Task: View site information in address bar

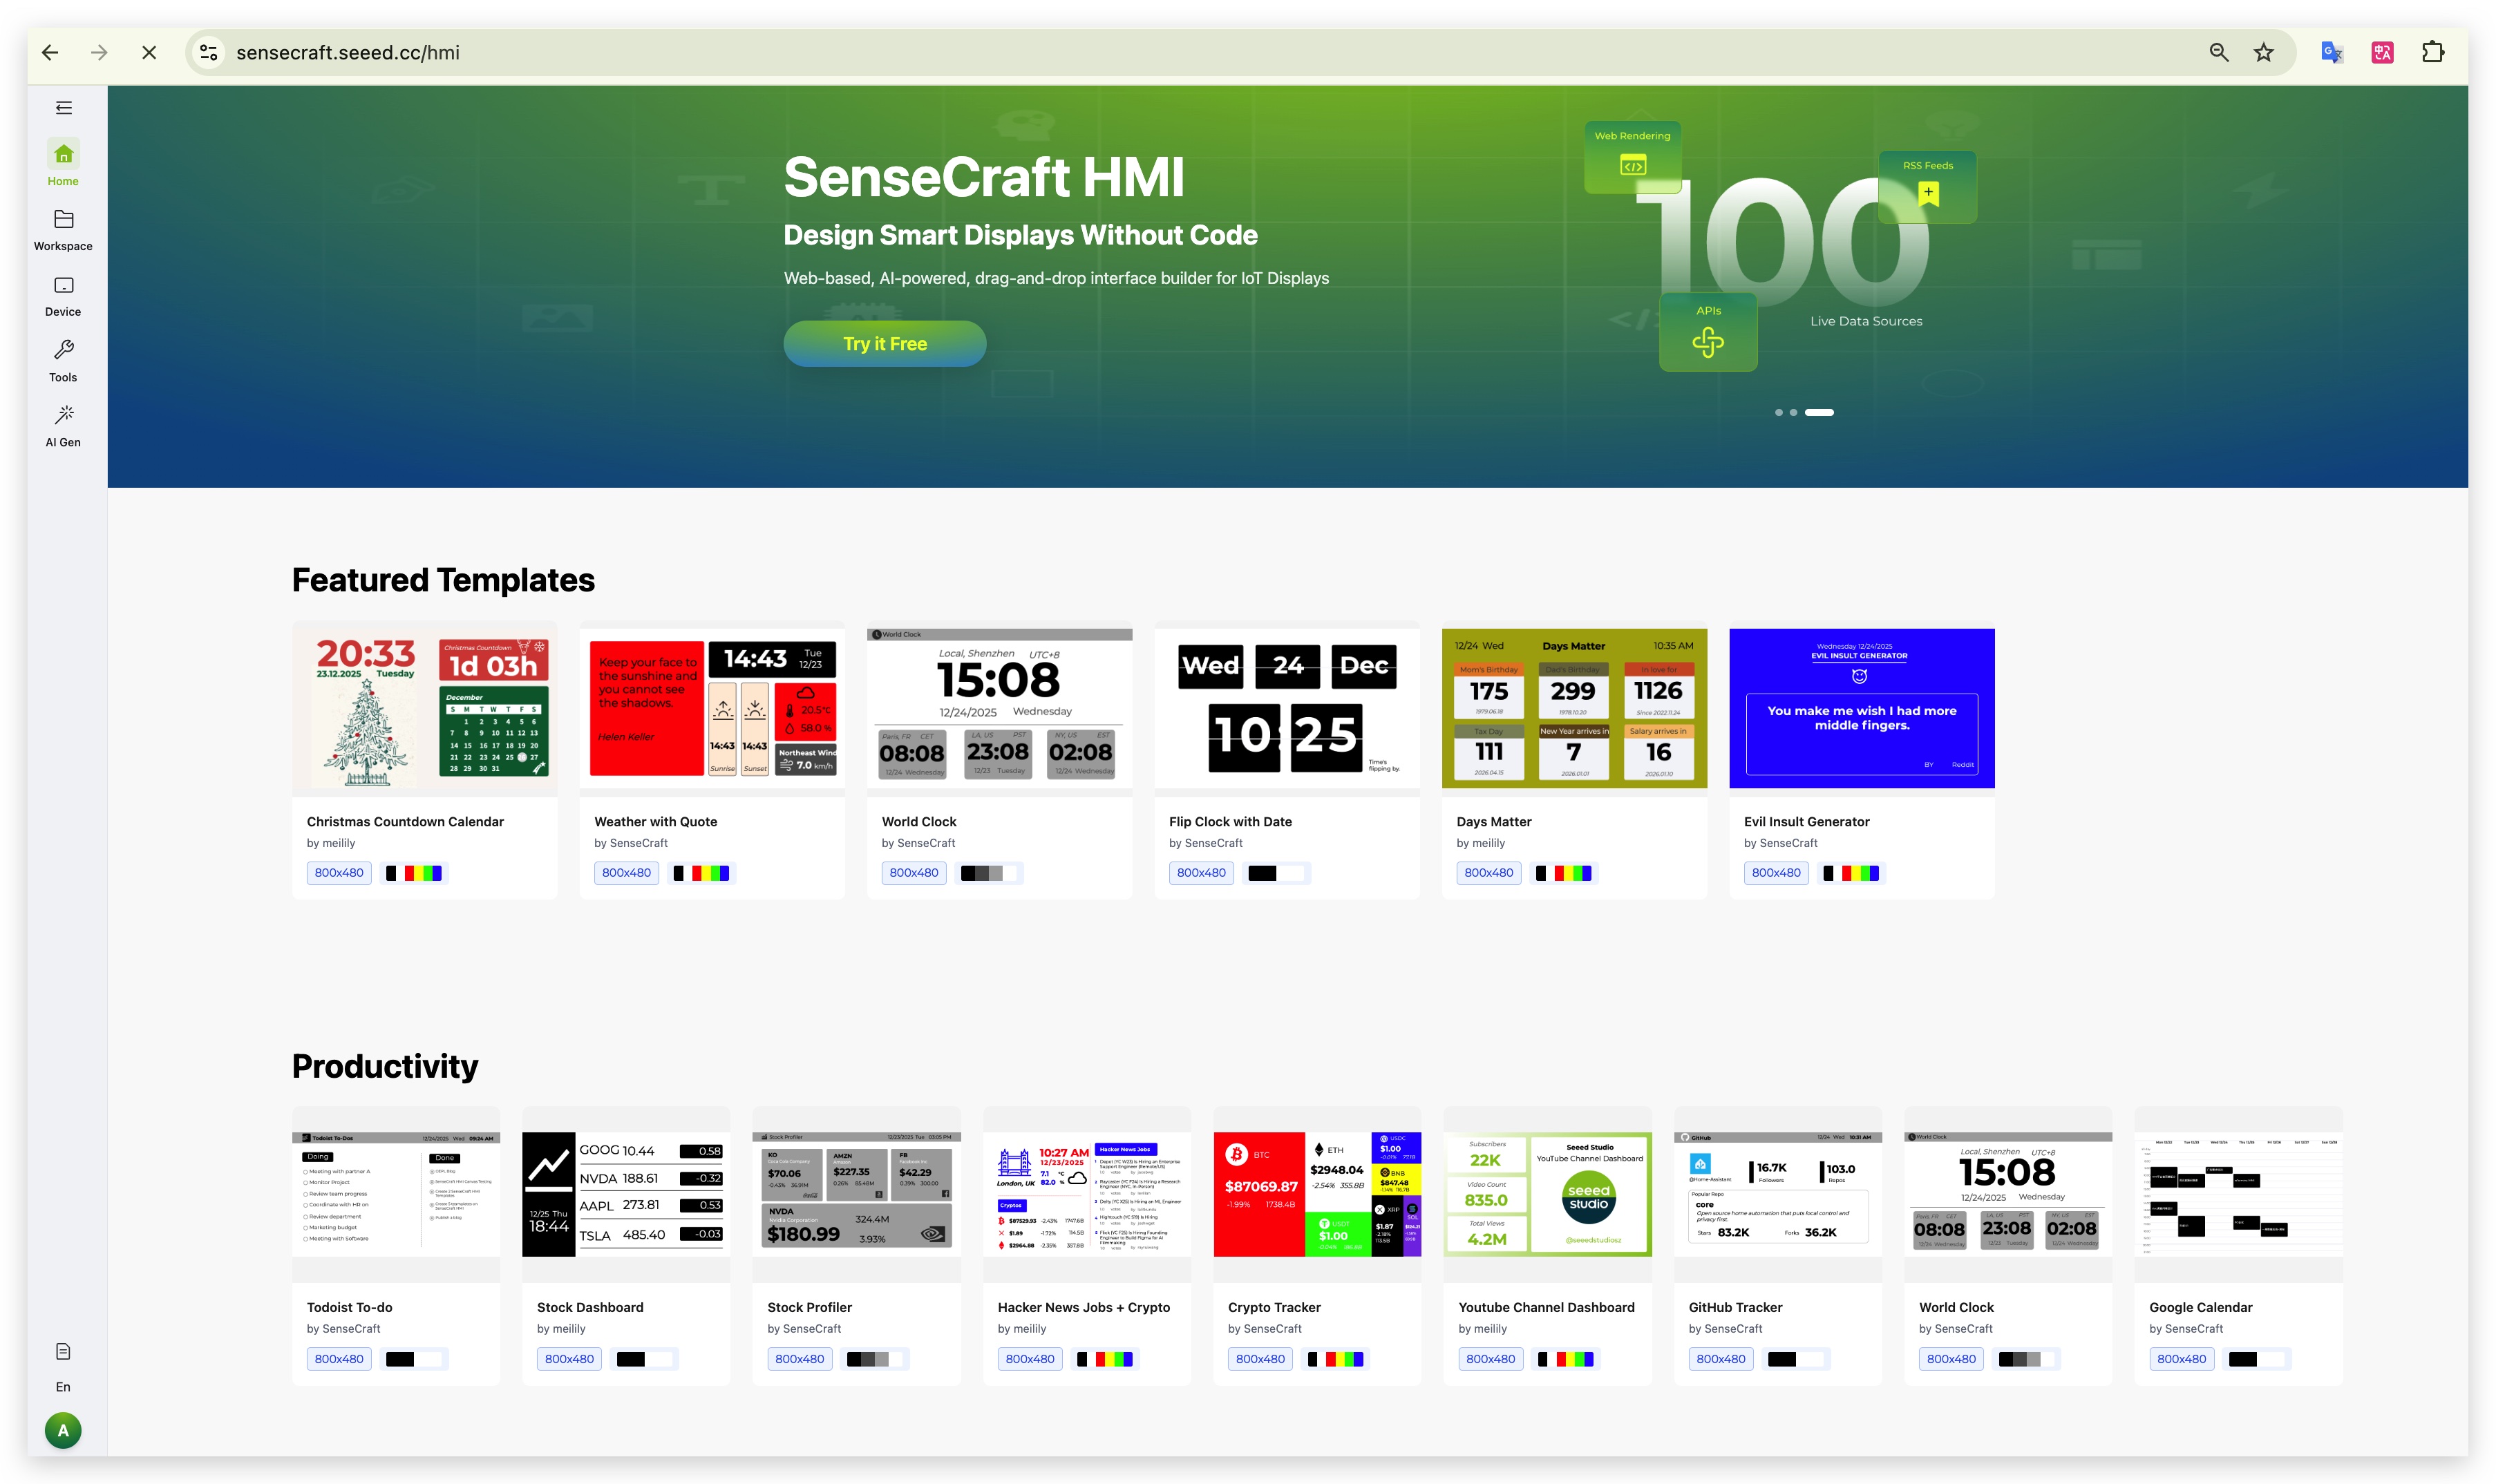Action: point(209,53)
